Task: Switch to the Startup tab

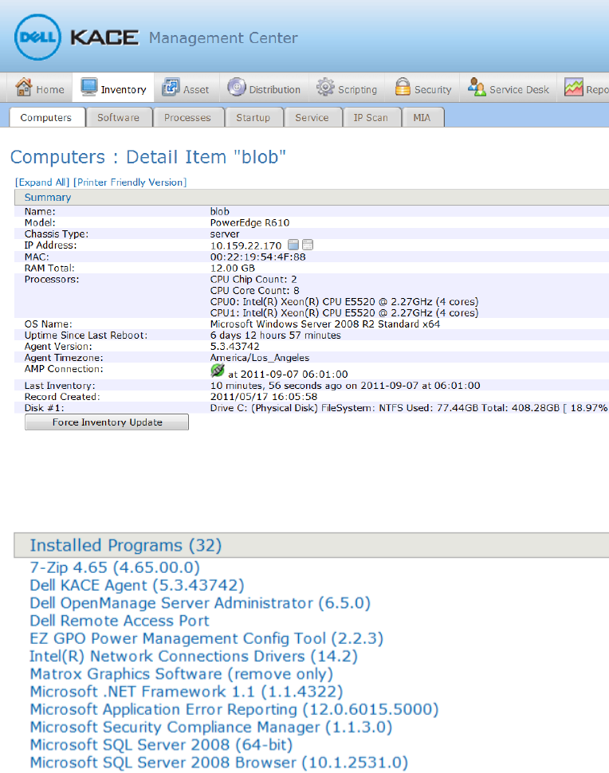Action: pyautogui.click(x=253, y=117)
